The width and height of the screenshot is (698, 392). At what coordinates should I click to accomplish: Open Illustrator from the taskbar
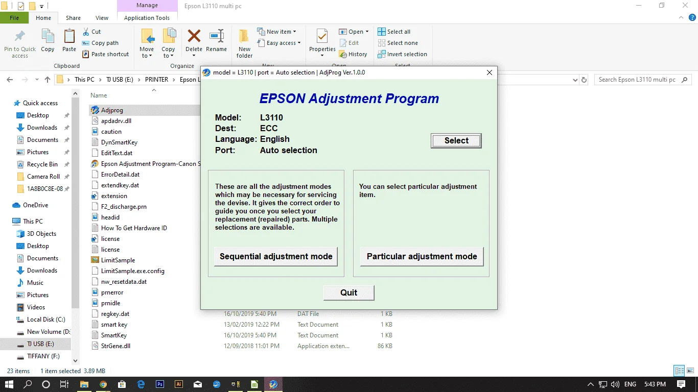click(x=179, y=384)
